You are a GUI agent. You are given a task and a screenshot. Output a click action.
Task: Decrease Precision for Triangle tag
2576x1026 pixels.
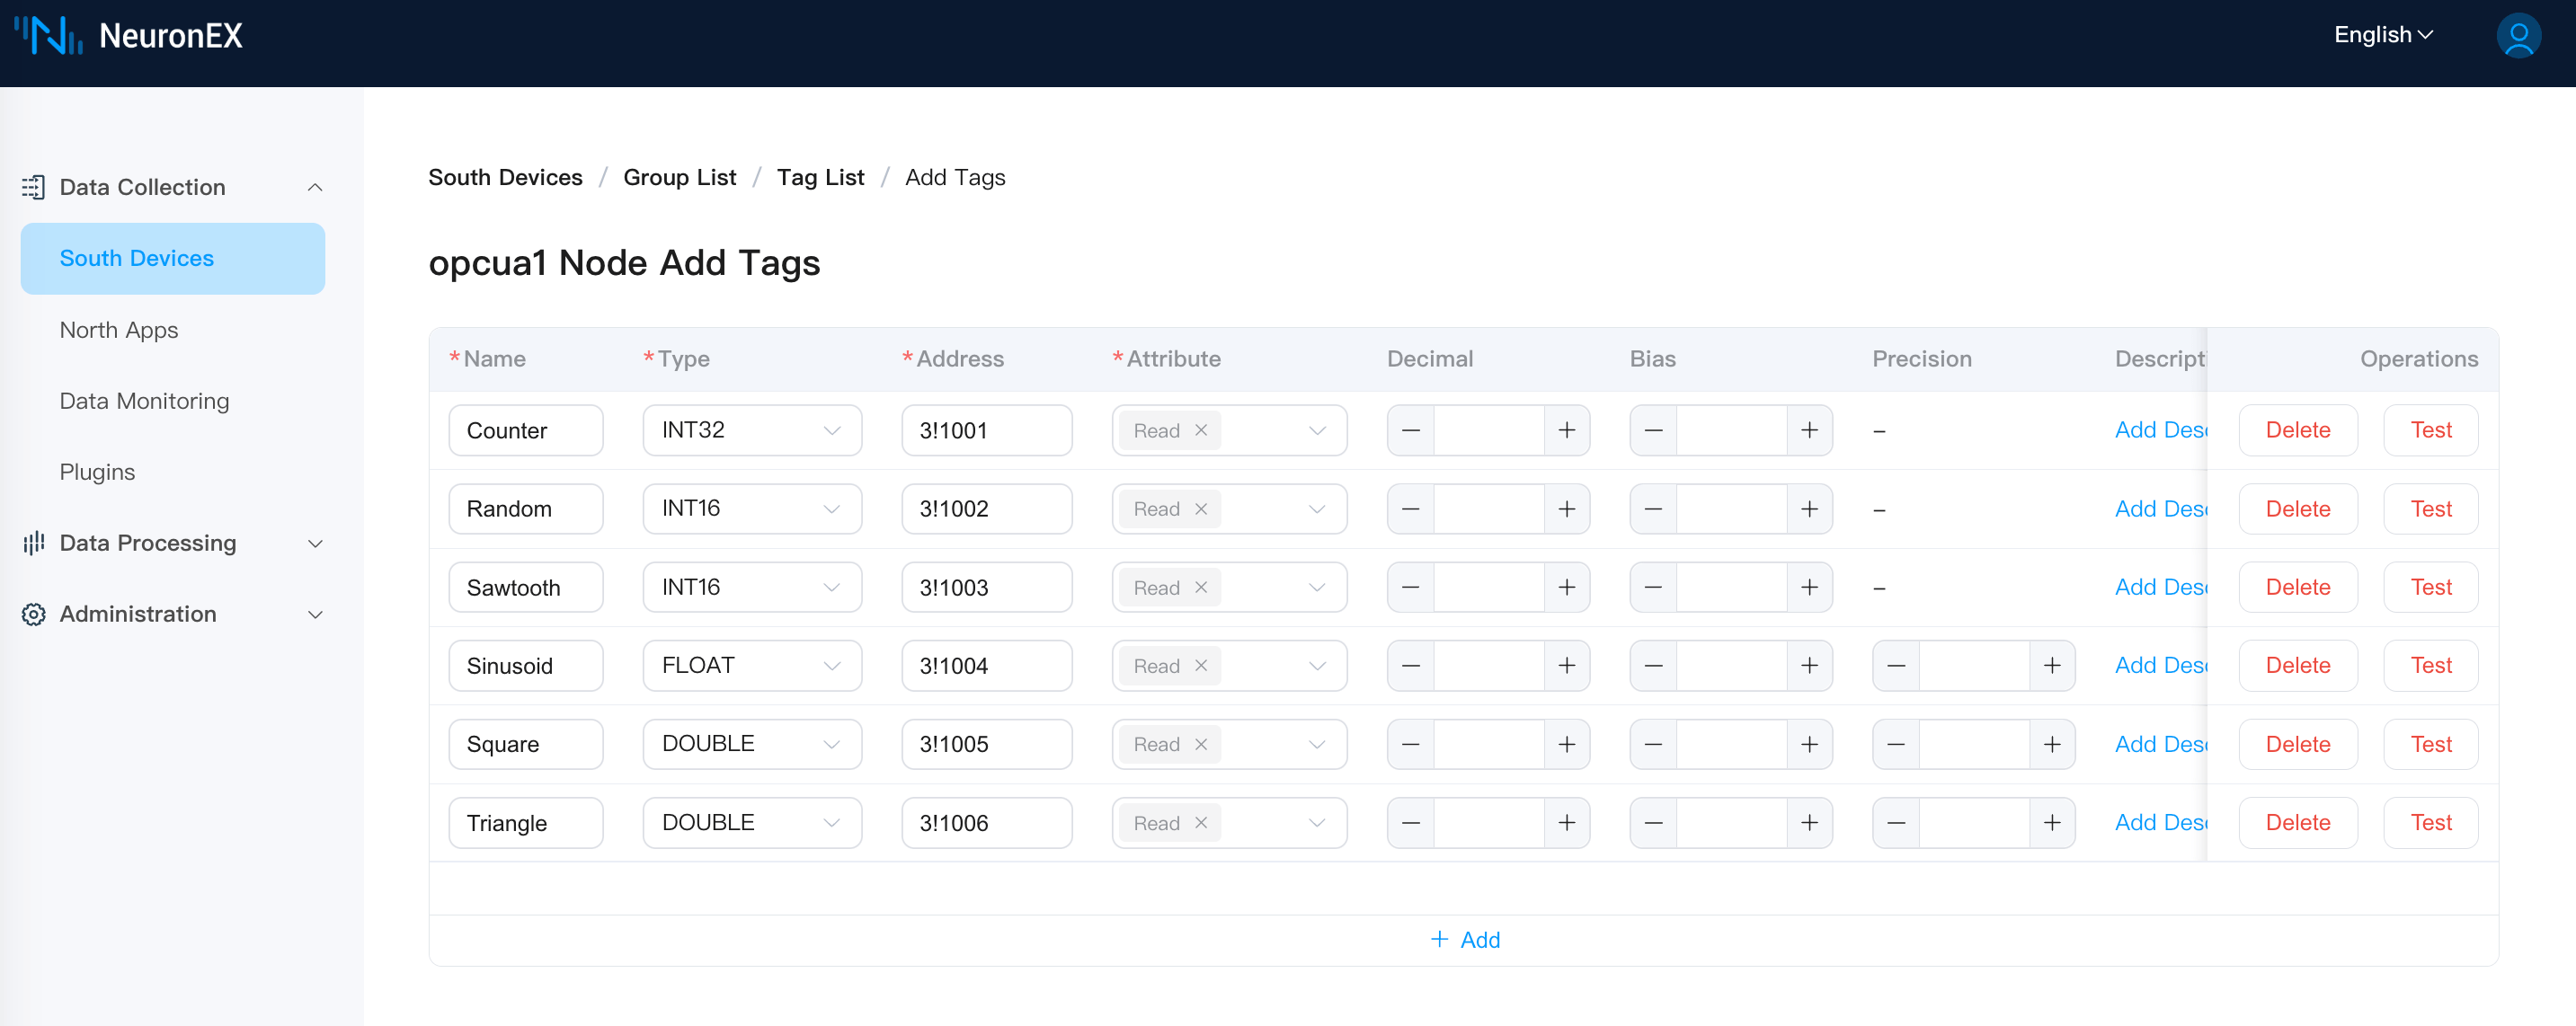(1895, 823)
